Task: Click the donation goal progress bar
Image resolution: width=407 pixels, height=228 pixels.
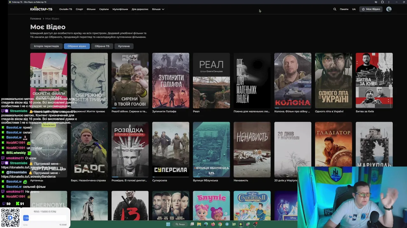Action: point(45,218)
